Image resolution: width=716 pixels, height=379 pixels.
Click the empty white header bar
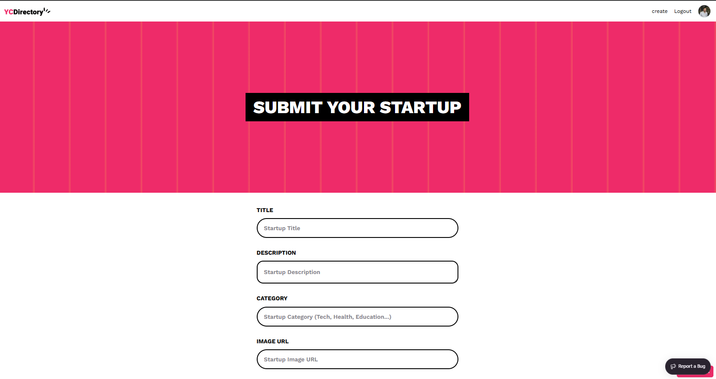345,12
